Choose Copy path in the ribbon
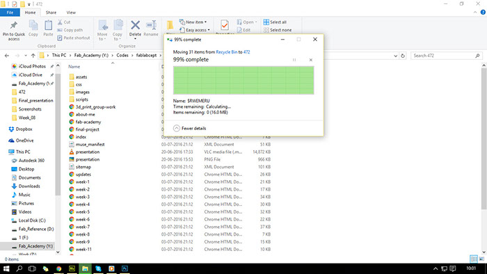 pyautogui.click(x=70, y=30)
